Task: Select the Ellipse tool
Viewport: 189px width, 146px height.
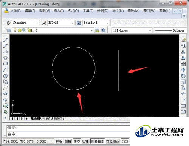Action: point(5,94)
